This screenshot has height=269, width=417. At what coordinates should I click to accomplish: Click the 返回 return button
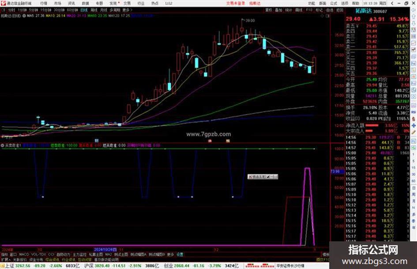point(340,10)
